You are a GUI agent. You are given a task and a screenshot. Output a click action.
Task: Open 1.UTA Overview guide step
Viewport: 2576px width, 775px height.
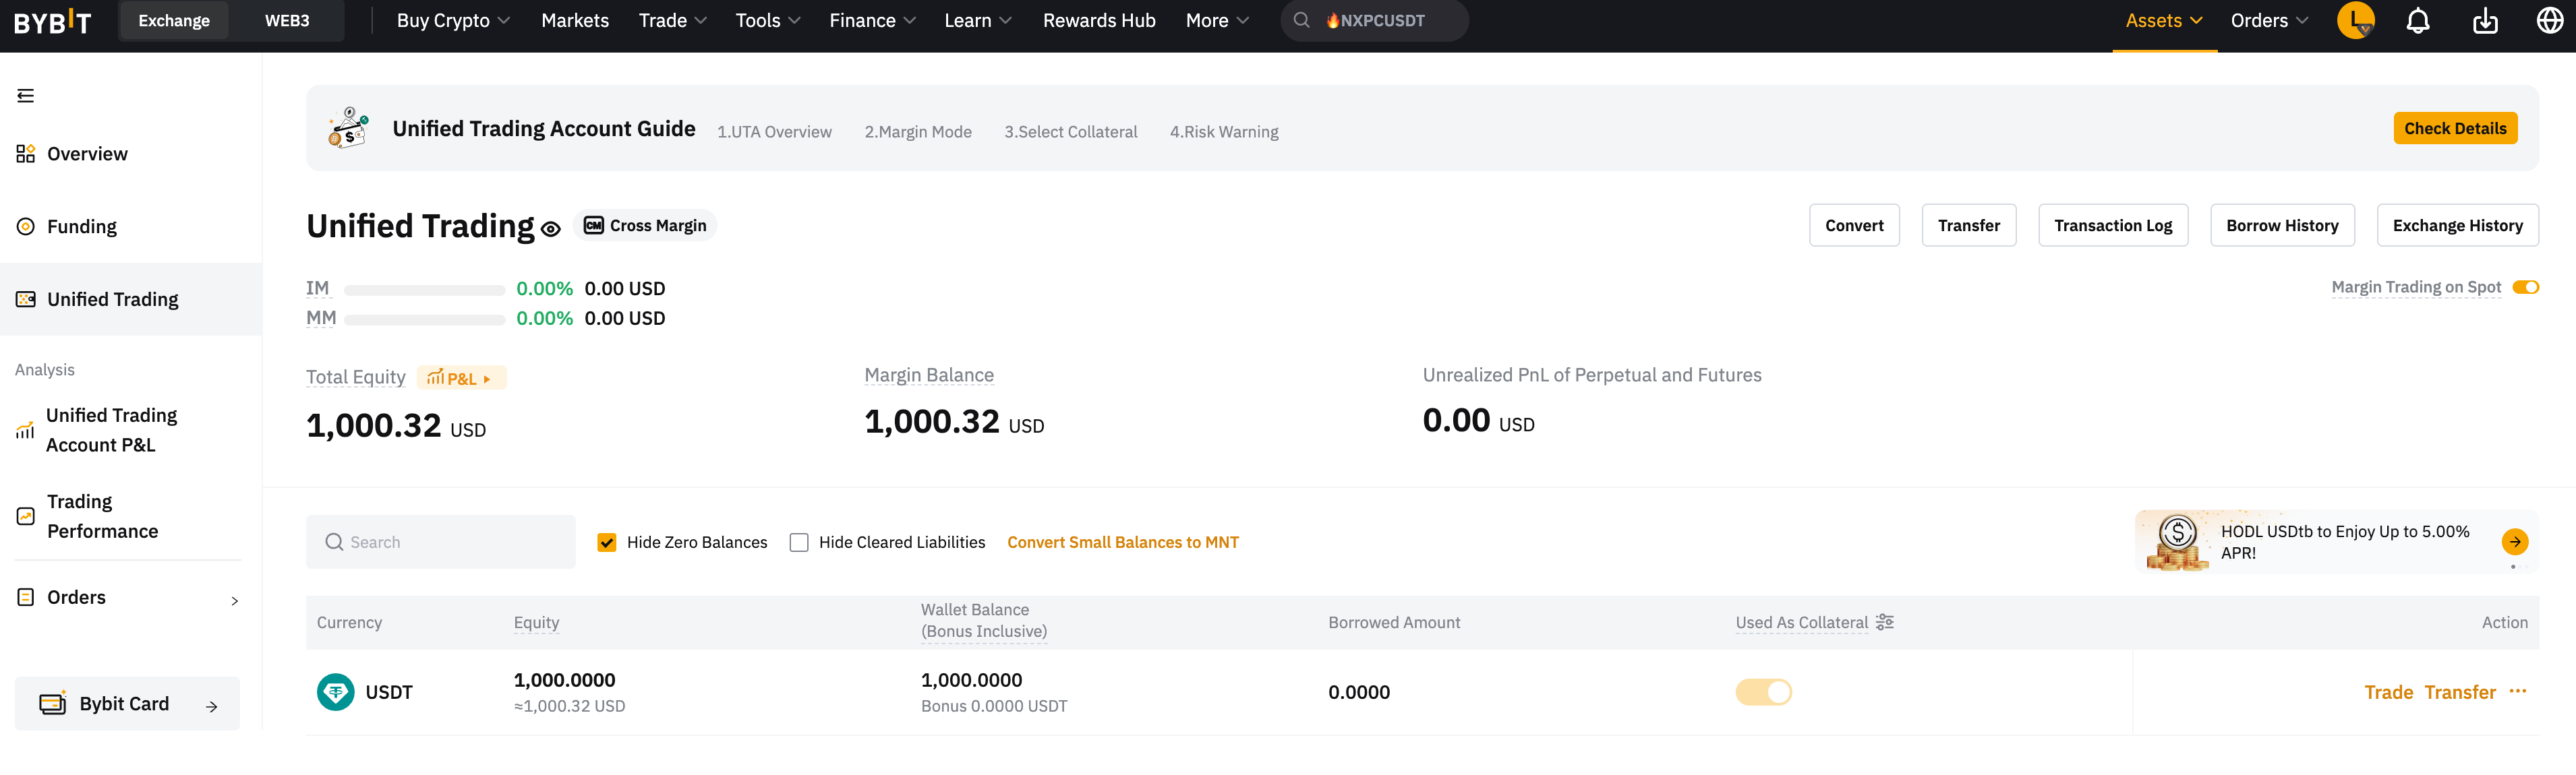click(774, 132)
